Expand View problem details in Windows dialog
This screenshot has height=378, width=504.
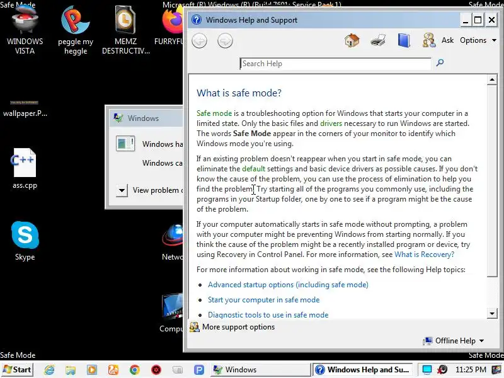[x=122, y=190]
